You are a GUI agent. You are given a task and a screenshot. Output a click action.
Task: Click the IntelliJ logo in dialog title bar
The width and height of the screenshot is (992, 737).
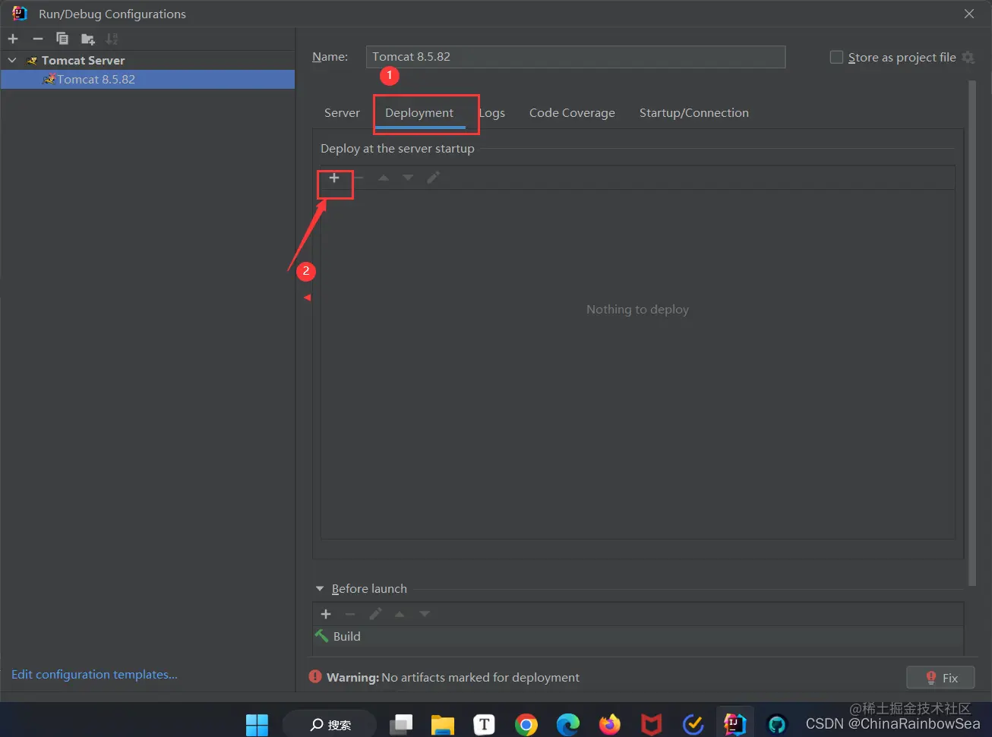19,14
